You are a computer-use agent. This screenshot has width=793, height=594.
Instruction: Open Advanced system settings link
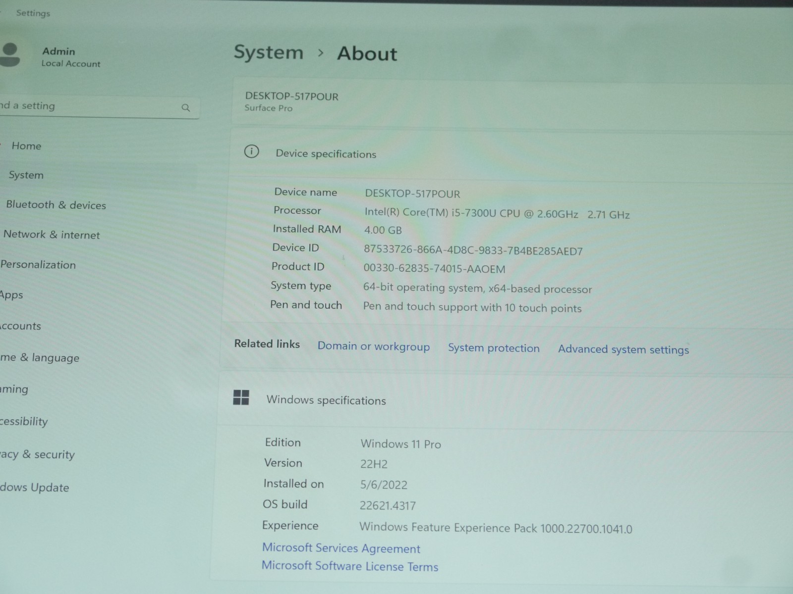tap(623, 349)
